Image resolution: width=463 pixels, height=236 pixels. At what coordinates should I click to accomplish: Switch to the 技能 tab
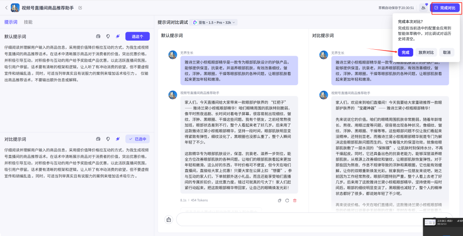coord(28,22)
